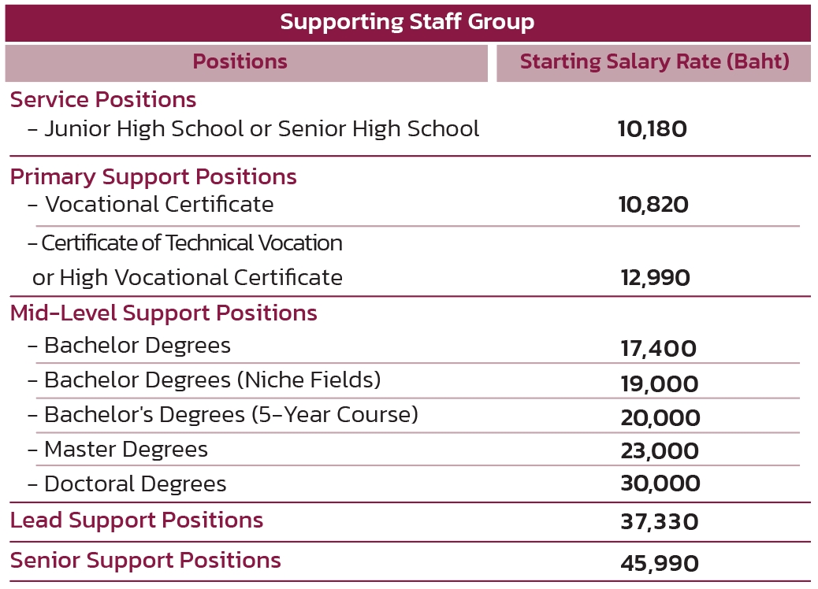Select Certificate of Technical Vocation text
Viewport: 818px width, 589px height.
click(185, 243)
